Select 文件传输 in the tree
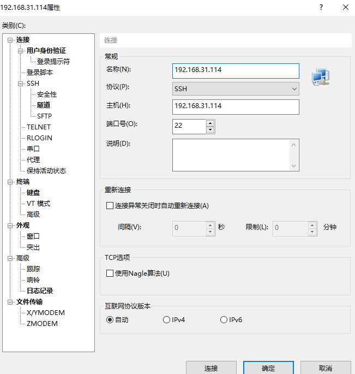This screenshot has height=374, width=355. [x=29, y=302]
